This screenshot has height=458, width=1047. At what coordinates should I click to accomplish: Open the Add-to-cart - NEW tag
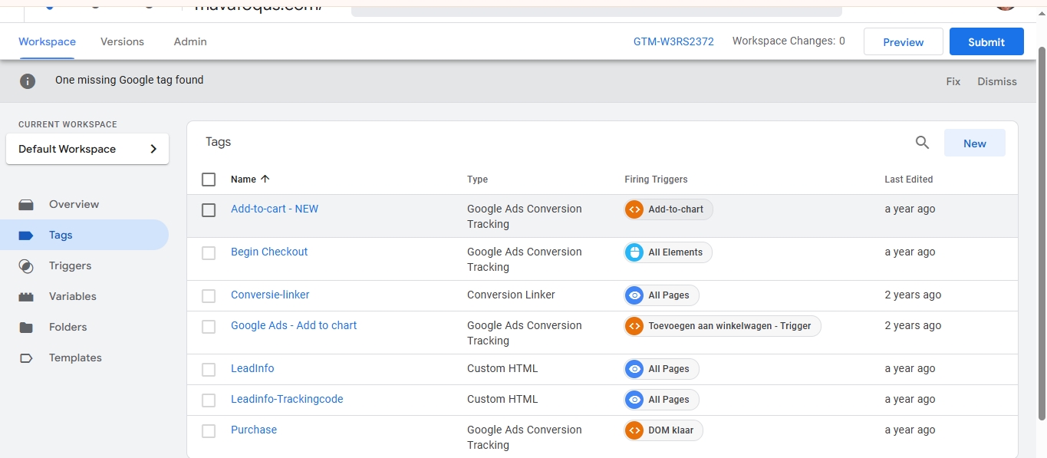tap(275, 209)
